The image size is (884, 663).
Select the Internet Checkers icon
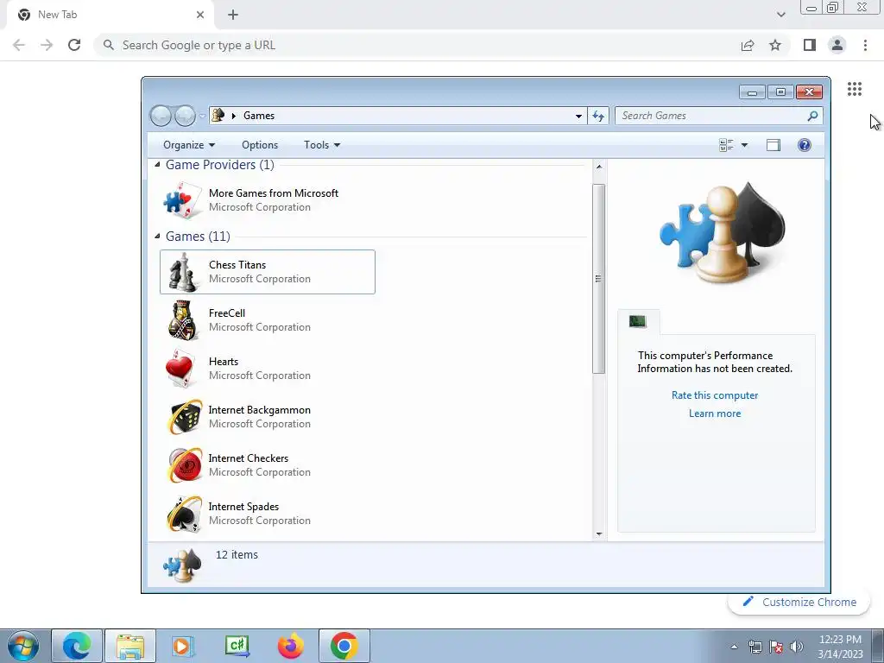[185, 465]
